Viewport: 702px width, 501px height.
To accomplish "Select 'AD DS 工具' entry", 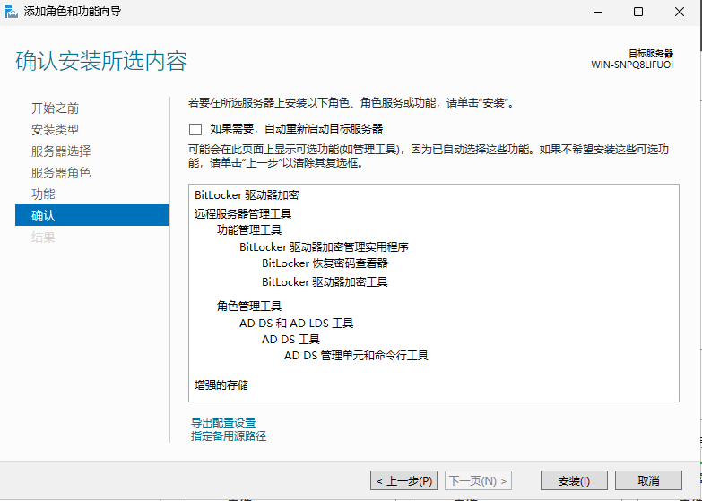I will tap(291, 340).
